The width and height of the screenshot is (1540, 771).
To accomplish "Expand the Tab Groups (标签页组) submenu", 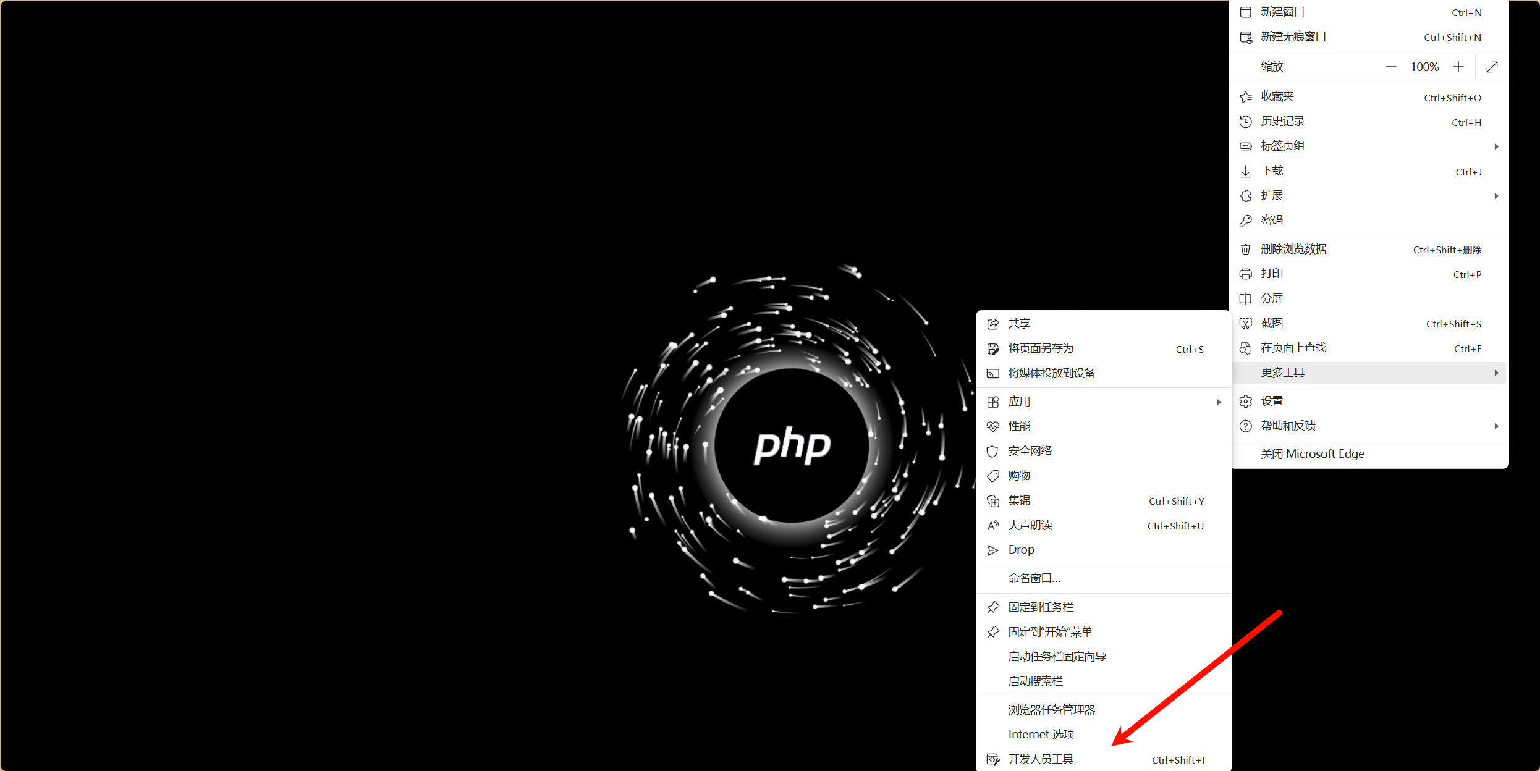I will tap(1496, 146).
